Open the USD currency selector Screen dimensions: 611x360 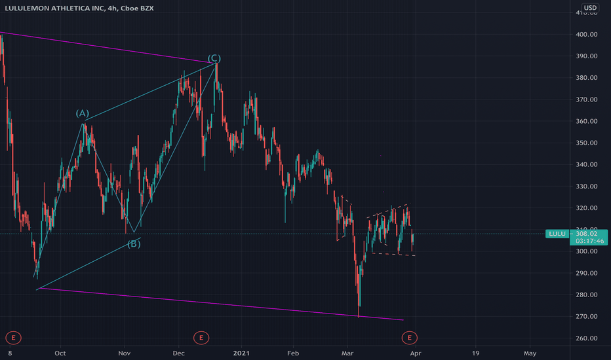(589, 7)
